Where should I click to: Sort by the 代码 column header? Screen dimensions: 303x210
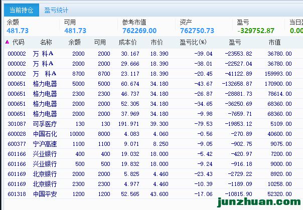point(19,42)
